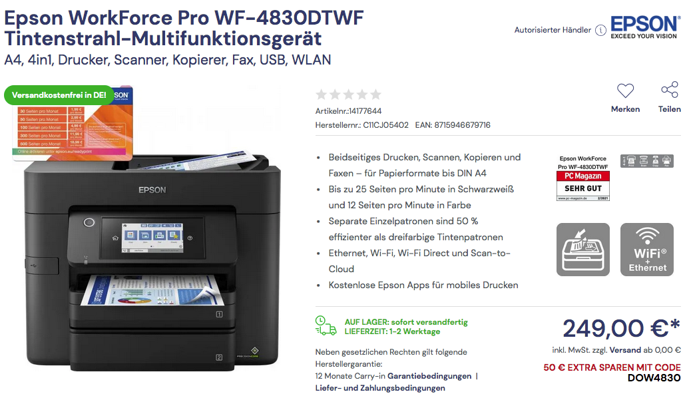The width and height of the screenshot is (687, 402).
Task: Click the coupon code DOW4830
Action: [x=654, y=378]
